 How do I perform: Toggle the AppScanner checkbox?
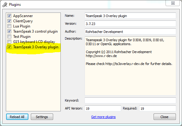[x=9, y=16]
